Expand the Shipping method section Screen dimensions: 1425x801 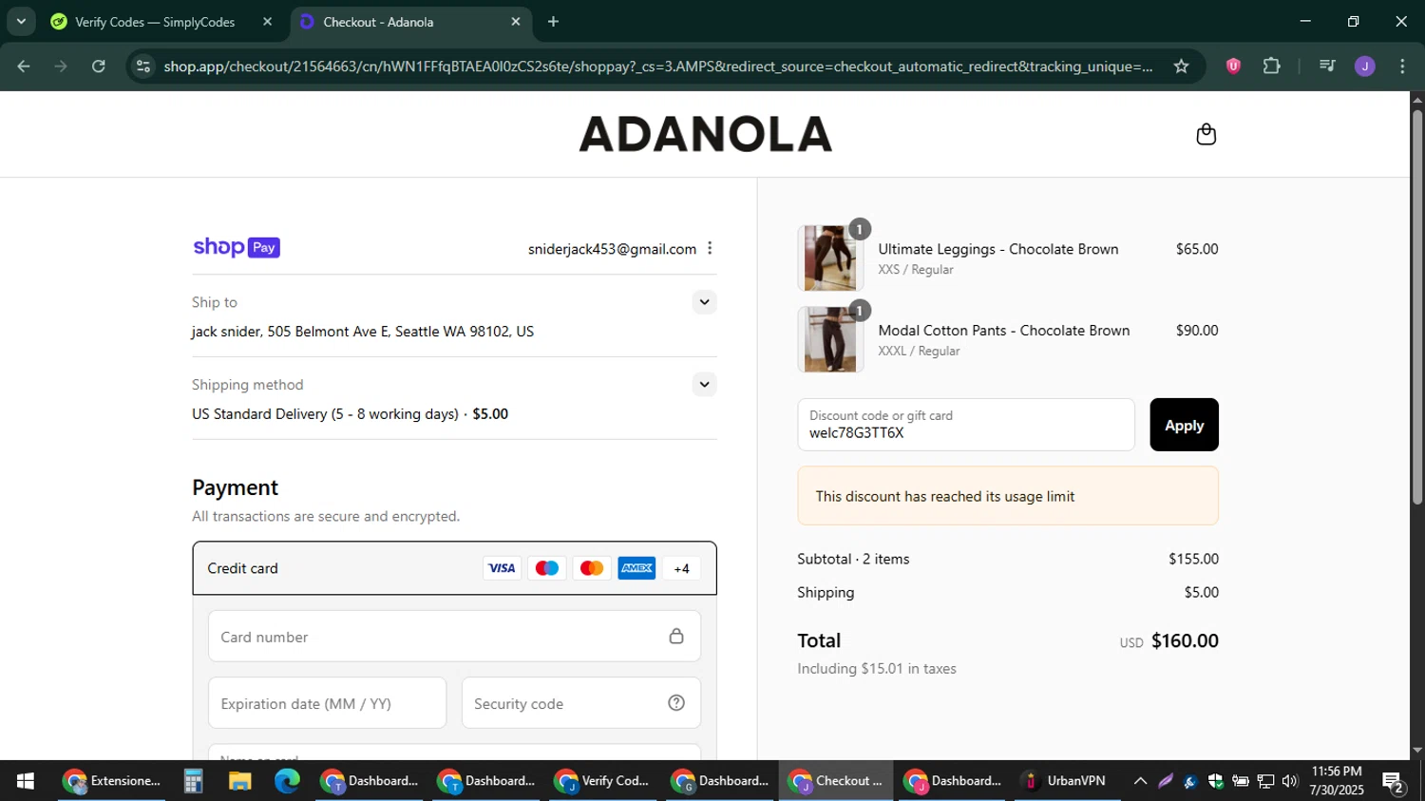point(704,385)
